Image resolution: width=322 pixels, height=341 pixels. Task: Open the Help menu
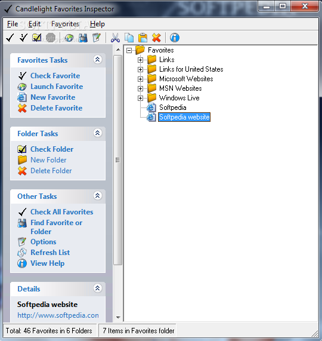[97, 24]
